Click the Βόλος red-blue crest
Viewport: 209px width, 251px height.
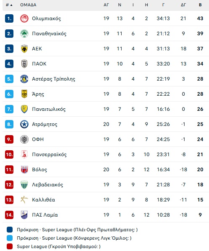coord(24,170)
